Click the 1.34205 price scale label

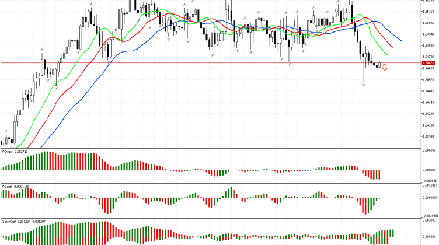[x=428, y=114]
